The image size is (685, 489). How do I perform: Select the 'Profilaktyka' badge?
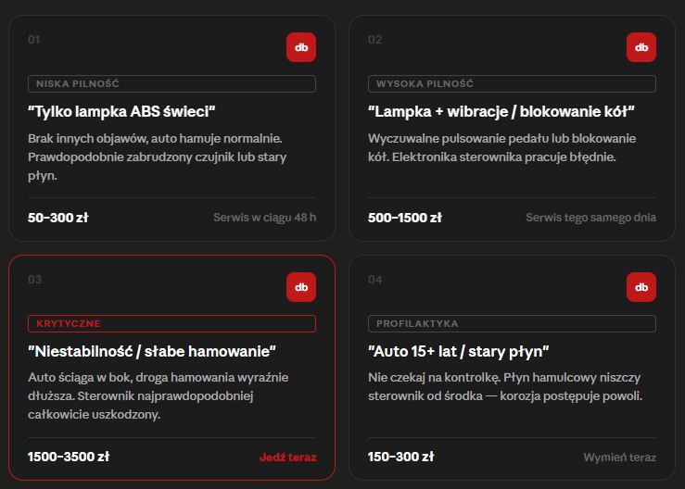point(512,324)
